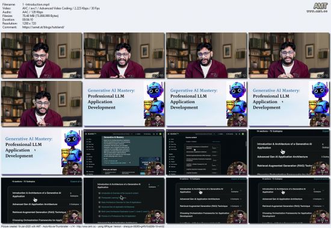Open the sections list frame at 00:00:52
Viewport: 331px width, 228px height.
(x=42, y=200)
